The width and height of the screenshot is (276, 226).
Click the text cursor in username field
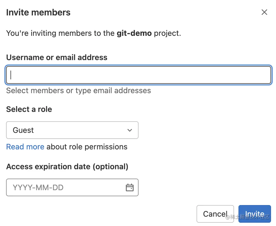tap(11, 75)
